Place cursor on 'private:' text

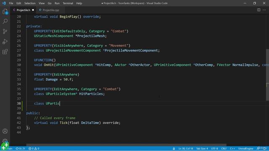[x=34, y=26]
